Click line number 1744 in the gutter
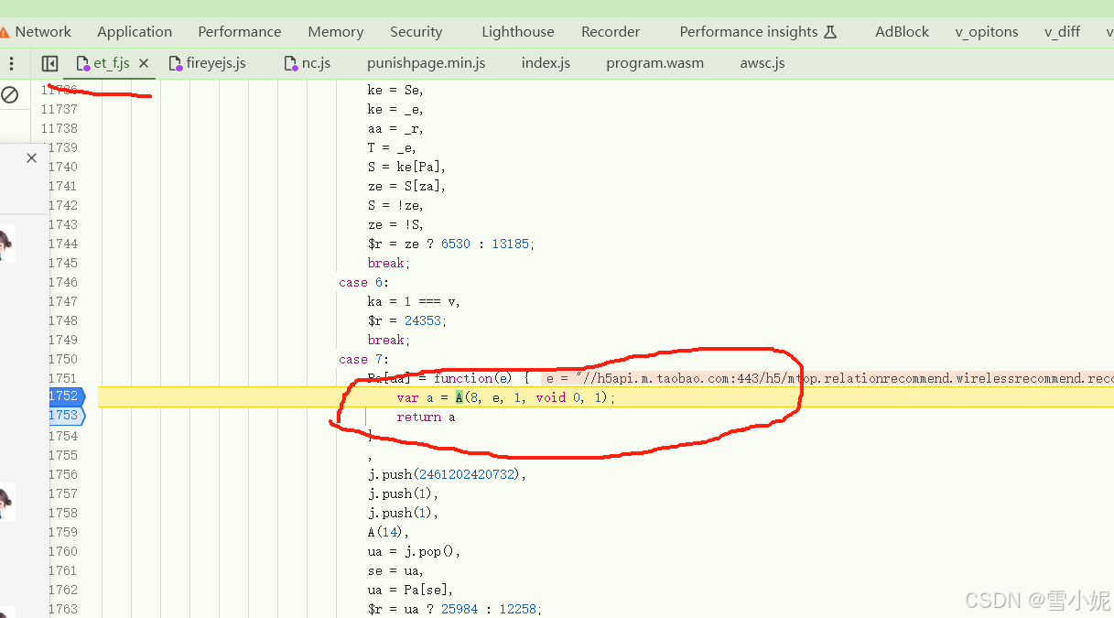 pos(63,244)
